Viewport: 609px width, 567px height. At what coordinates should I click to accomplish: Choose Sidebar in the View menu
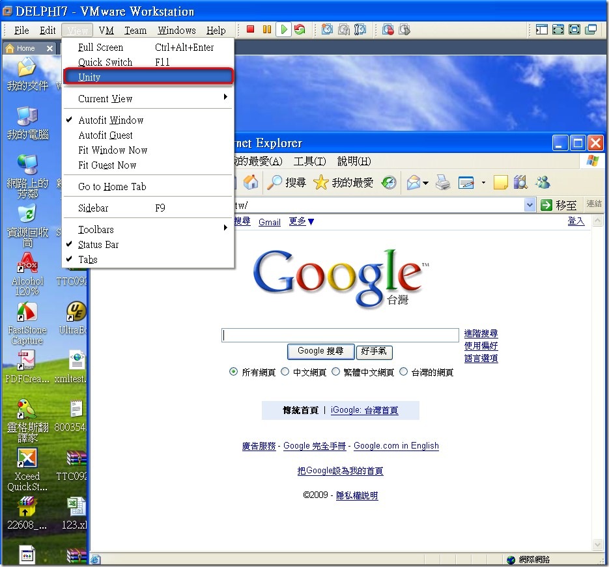tap(148, 208)
